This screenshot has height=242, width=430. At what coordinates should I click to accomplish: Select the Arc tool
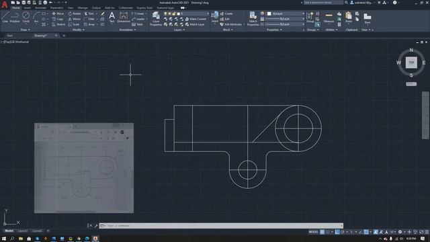(x=36, y=17)
